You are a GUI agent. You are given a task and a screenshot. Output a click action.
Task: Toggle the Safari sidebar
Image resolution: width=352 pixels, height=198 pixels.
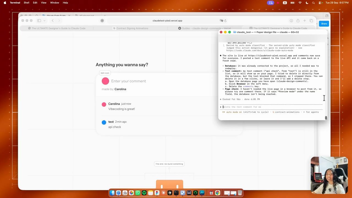click(x=39, y=21)
